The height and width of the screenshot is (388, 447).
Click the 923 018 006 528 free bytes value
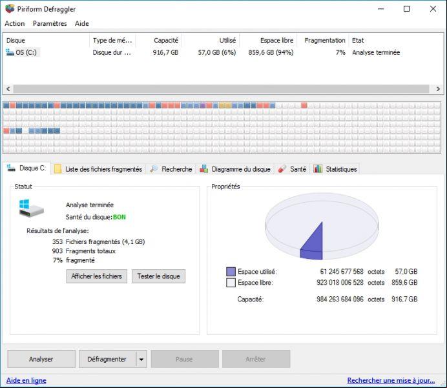click(340, 283)
